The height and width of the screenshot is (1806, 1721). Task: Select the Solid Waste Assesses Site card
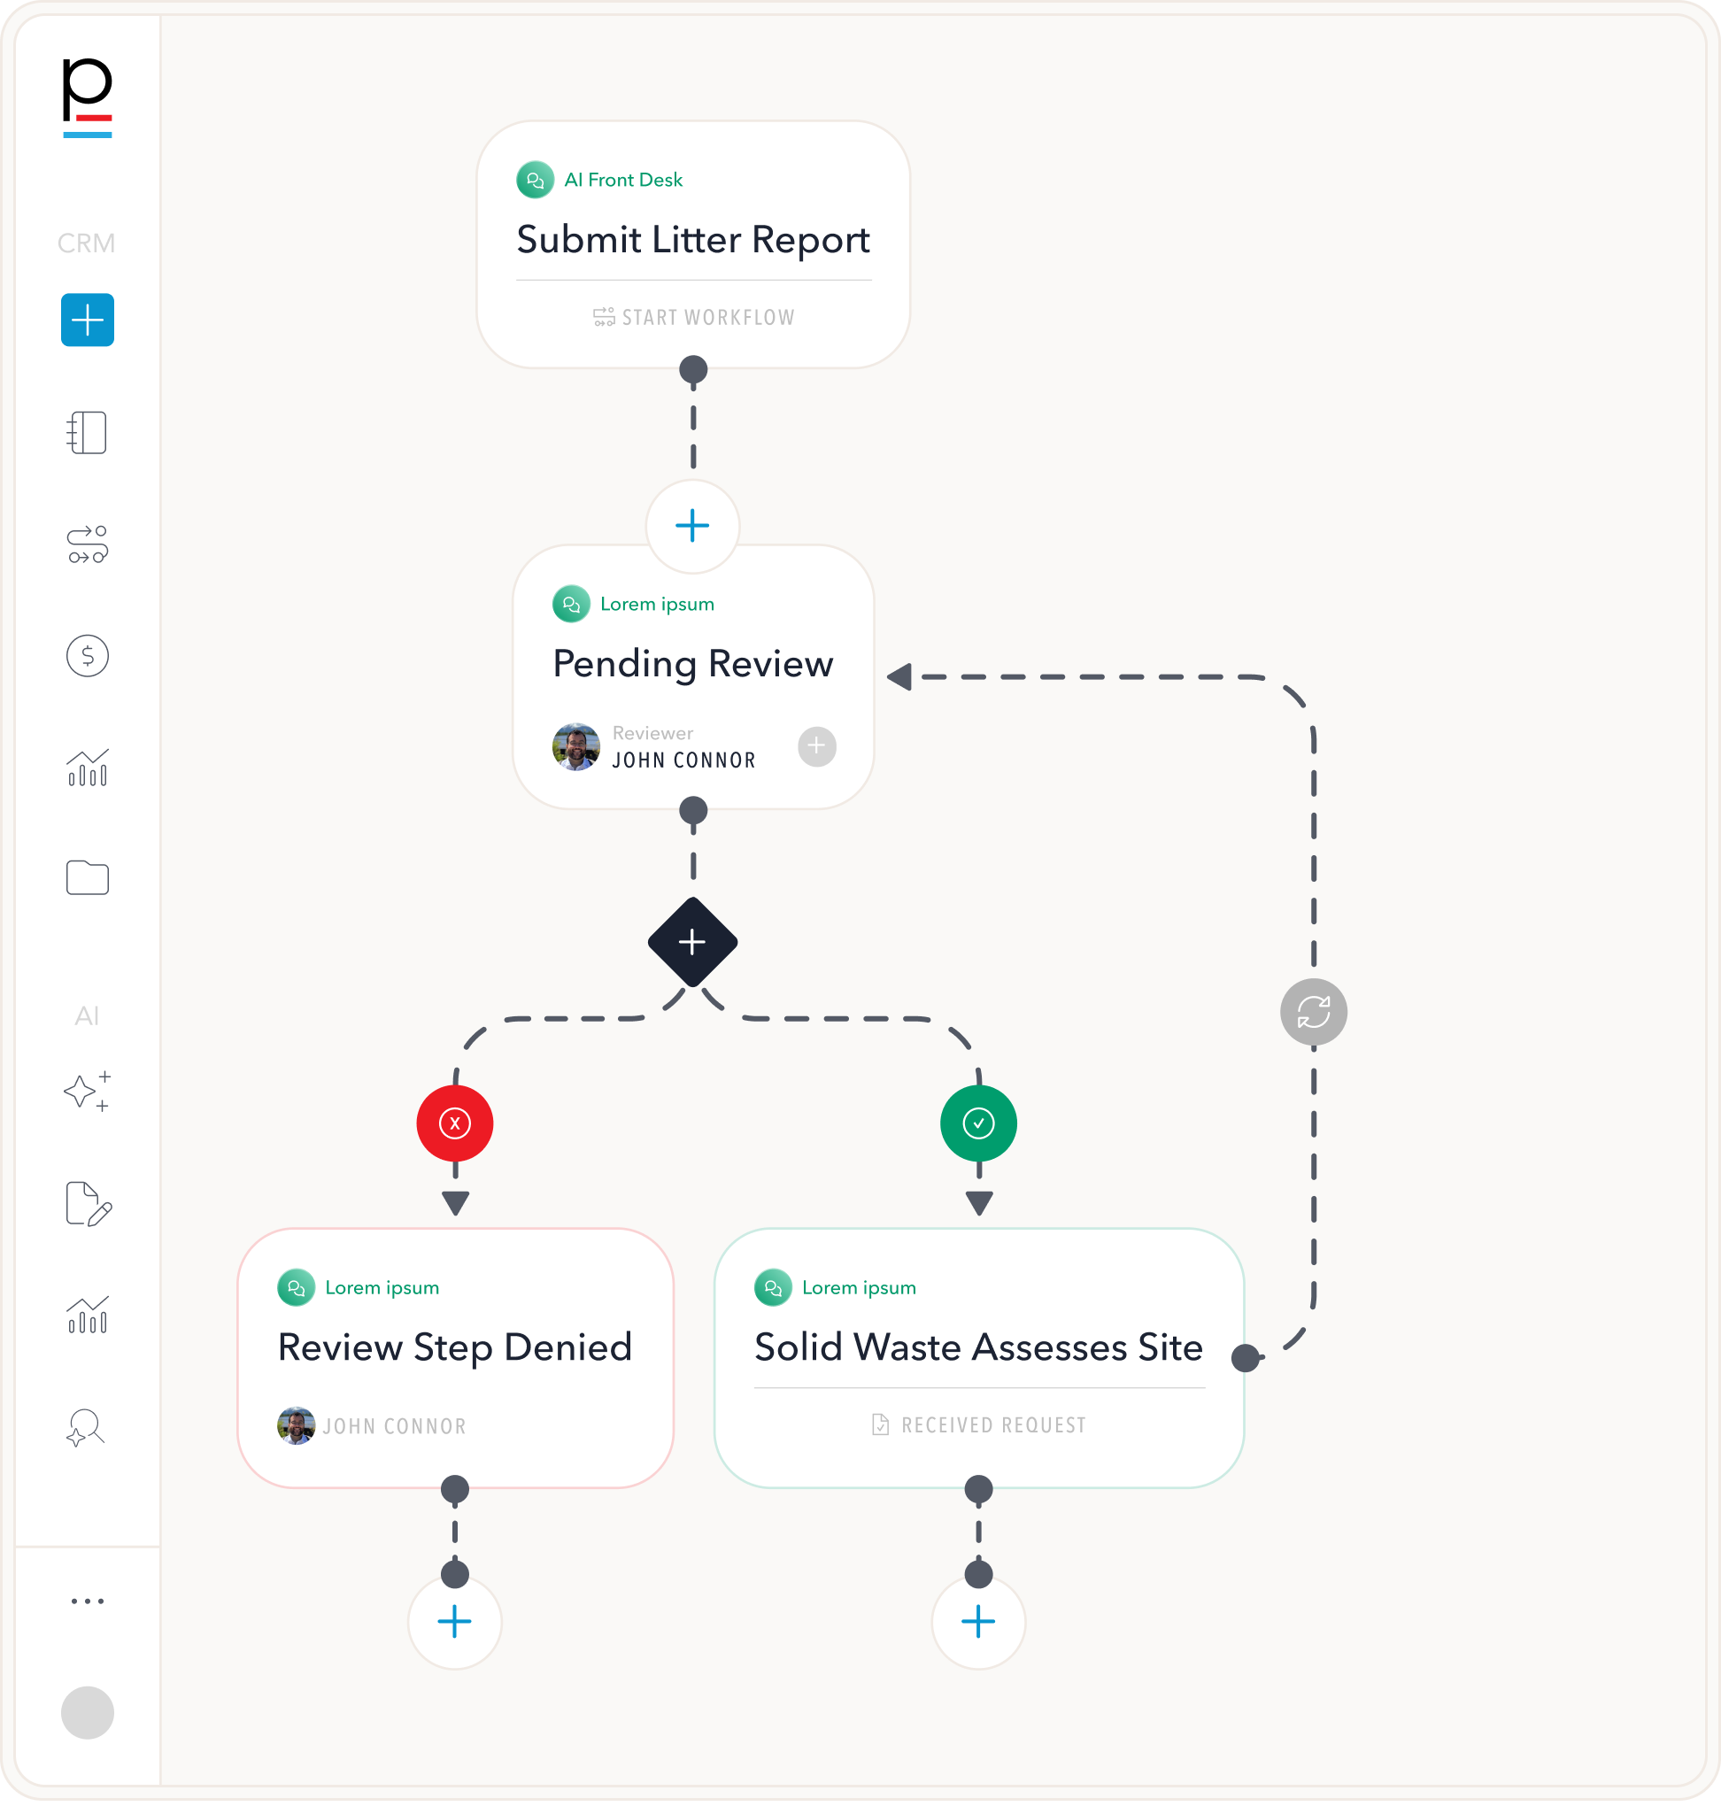(978, 1347)
